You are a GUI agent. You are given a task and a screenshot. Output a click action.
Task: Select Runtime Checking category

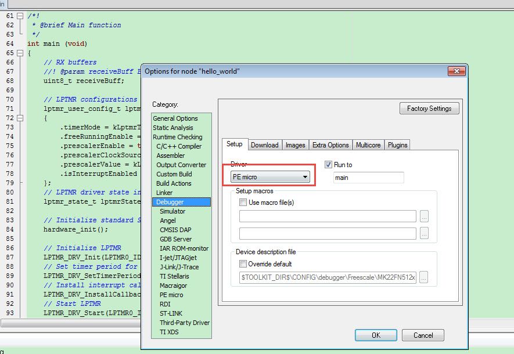(x=177, y=137)
